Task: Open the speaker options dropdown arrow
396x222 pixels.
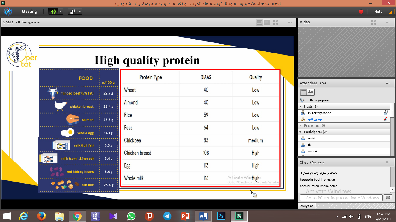Action: pos(61,12)
